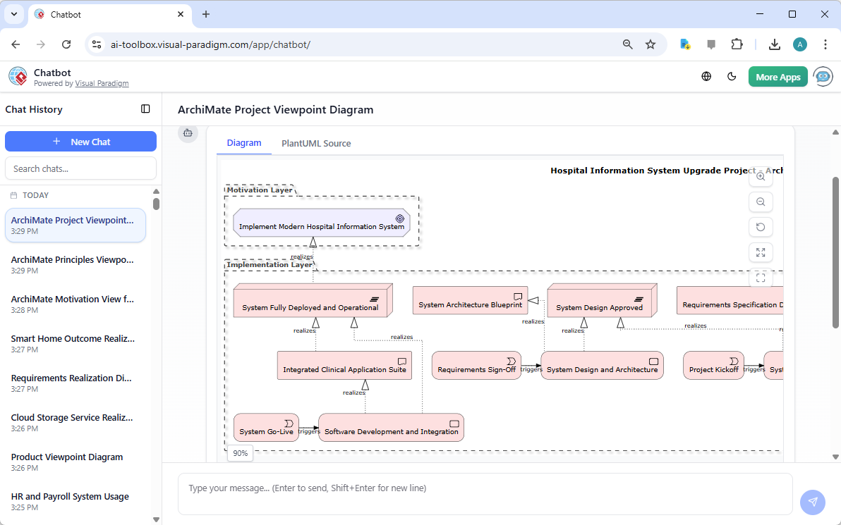841x525 pixels.
Task: Click the robot avatar icon next to the chat
Action: coord(188,132)
